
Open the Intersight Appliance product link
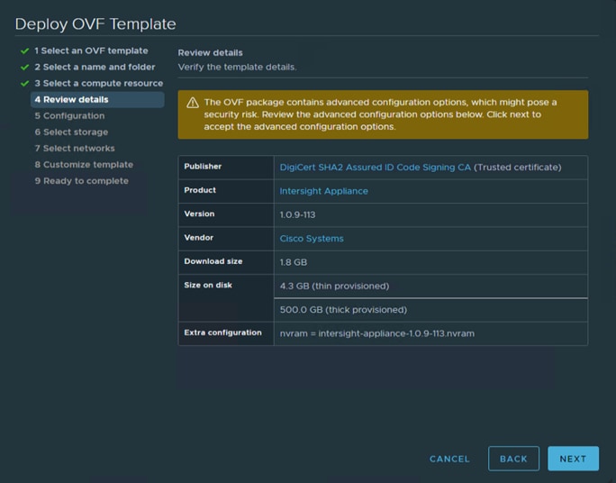tap(323, 191)
